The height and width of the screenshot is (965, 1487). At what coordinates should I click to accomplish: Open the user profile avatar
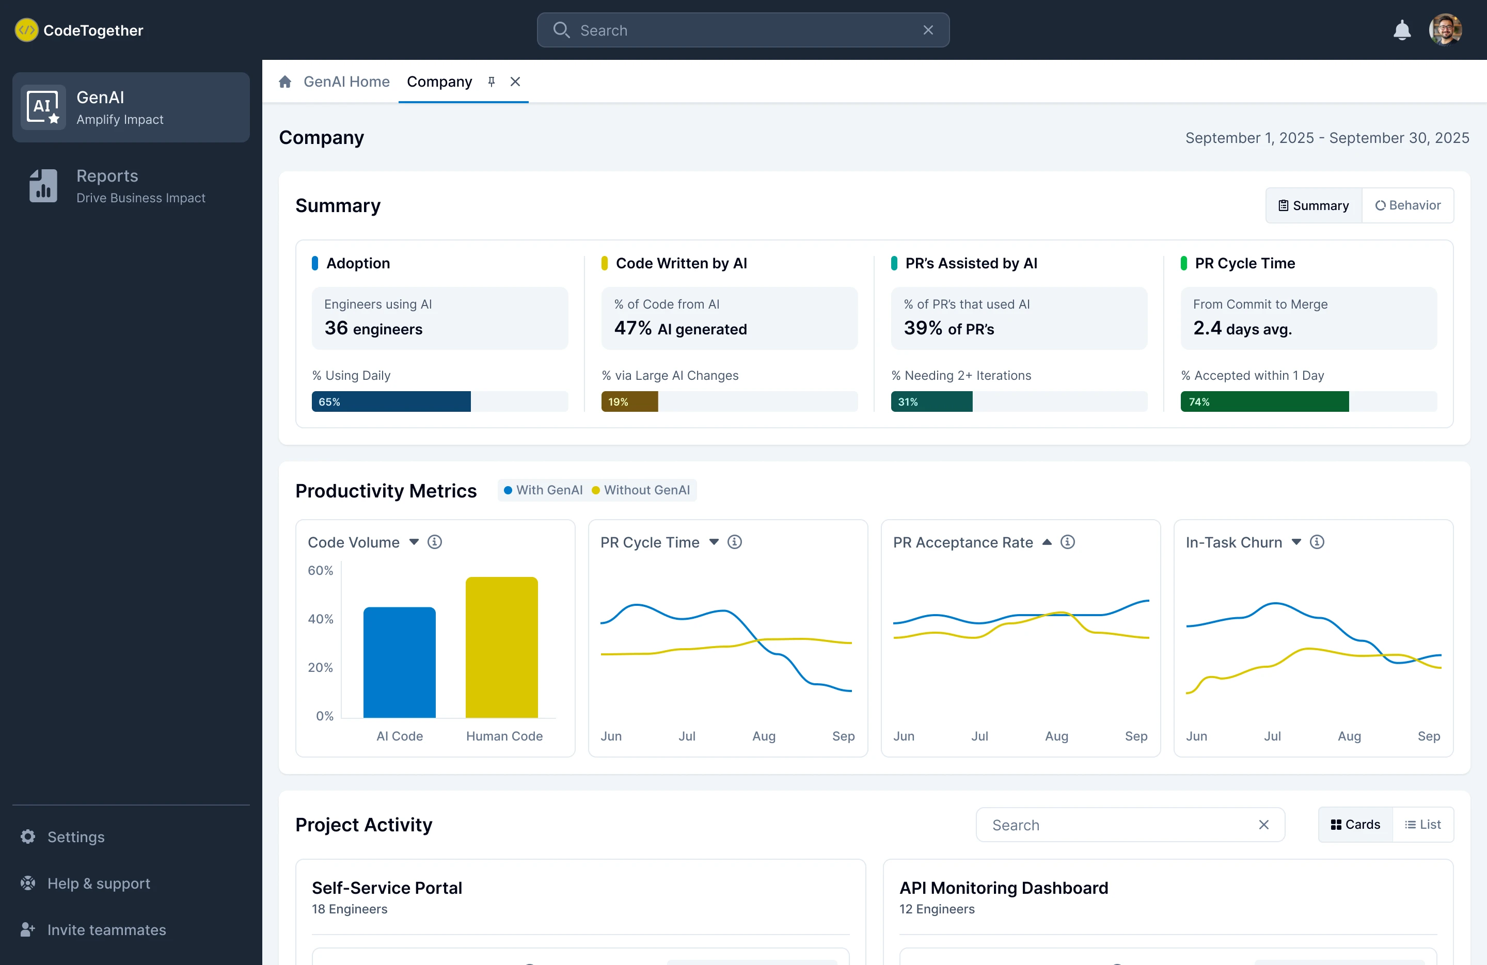coord(1445,30)
